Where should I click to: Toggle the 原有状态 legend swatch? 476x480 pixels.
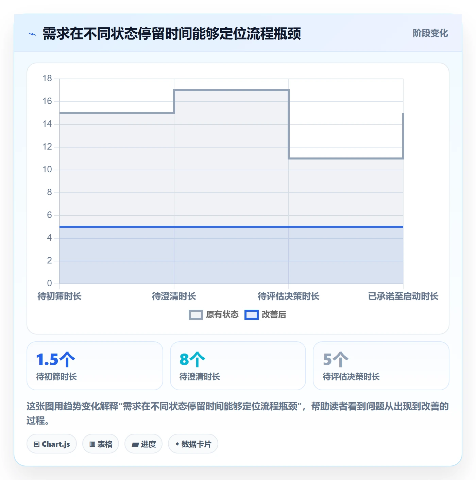[196, 315]
